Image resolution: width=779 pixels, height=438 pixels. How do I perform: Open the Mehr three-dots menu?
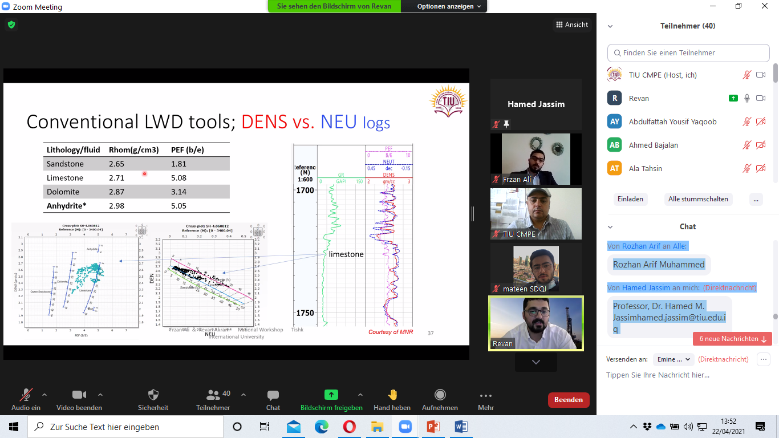(486, 395)
